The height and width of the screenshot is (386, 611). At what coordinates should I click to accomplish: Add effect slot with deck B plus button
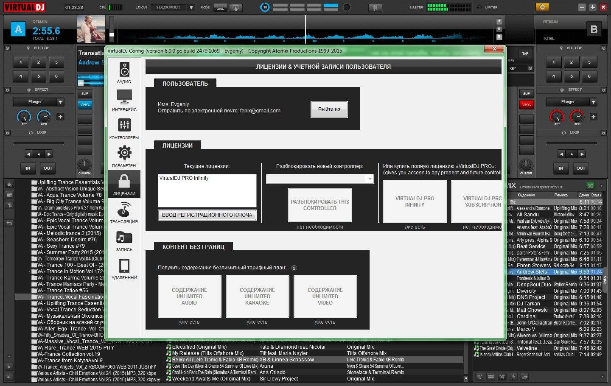(x=593, y=117)
